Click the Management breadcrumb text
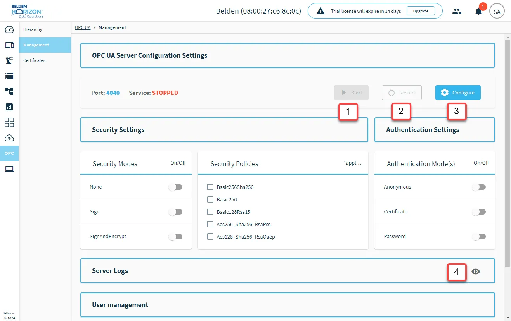This screenshot has height=321, width=511. pyautogui.click(x=113, y=27)
